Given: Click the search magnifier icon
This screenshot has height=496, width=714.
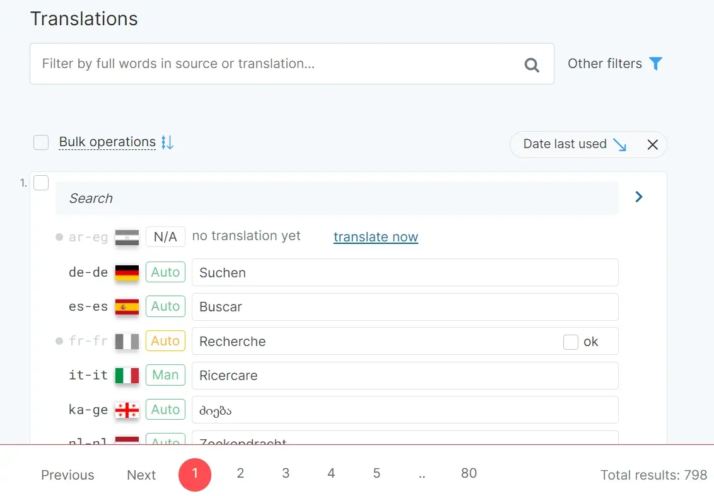Looking at the screenshot, I should [532, 64].
